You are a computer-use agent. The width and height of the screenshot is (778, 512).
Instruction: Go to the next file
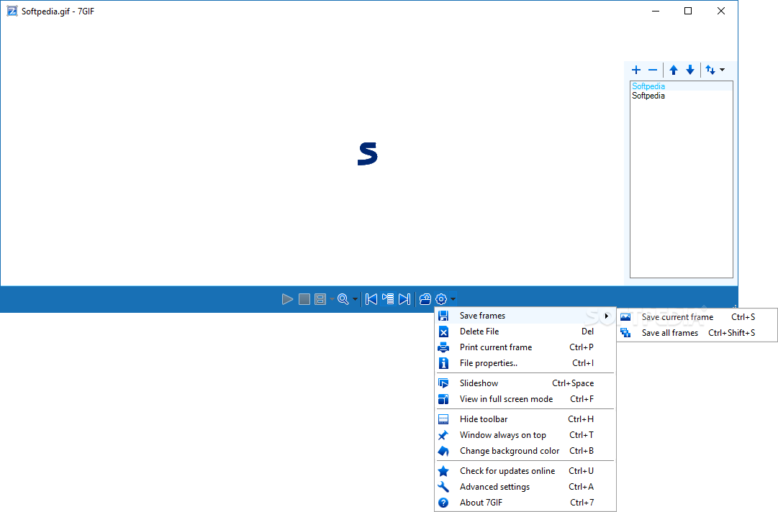point(404,299)
